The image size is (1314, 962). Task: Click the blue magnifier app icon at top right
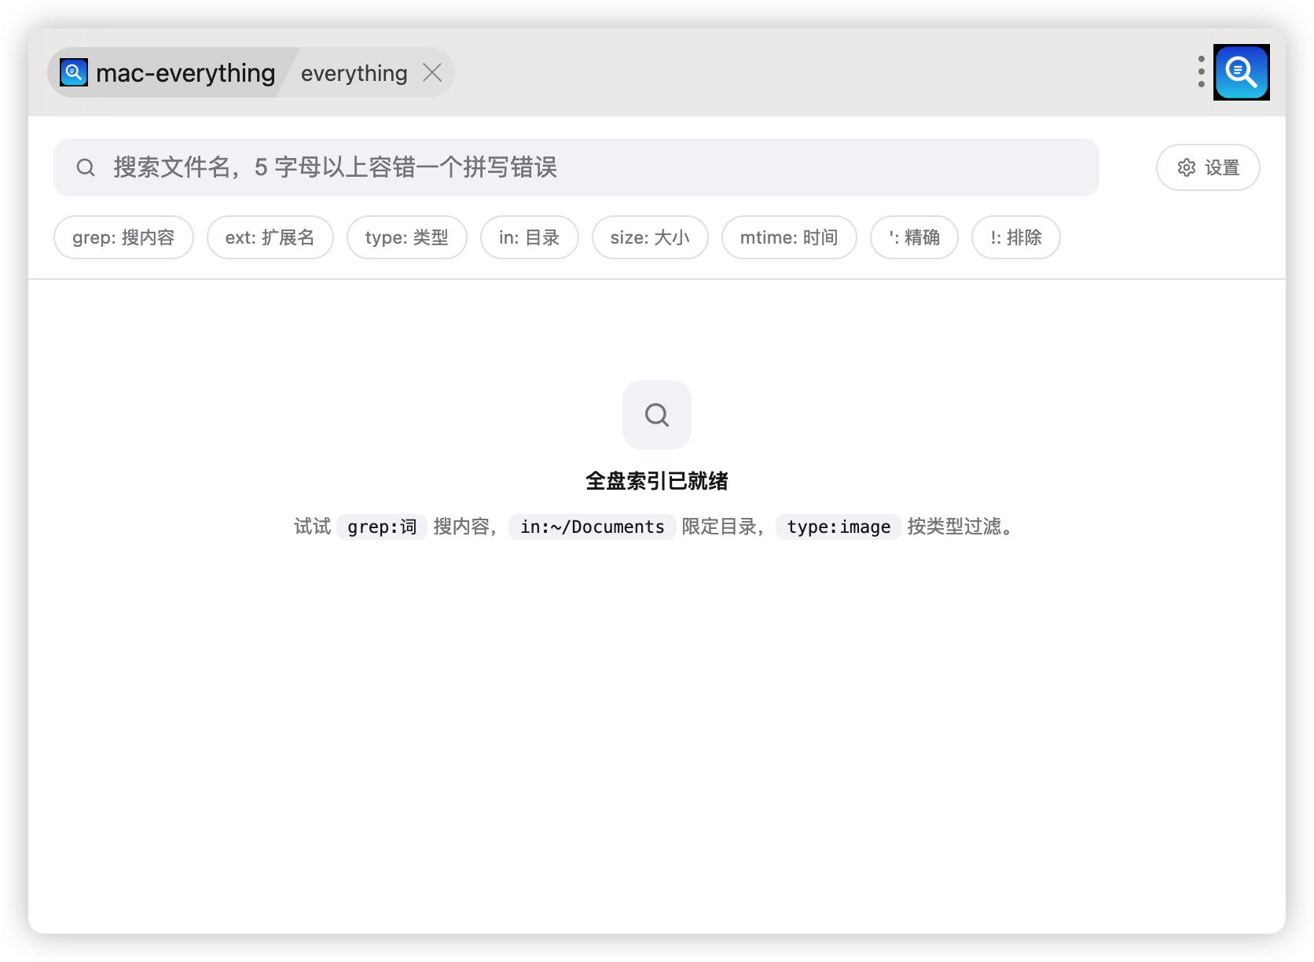(1242, 72)
